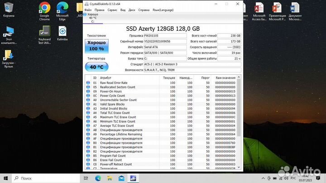Open the Keyboard Test Utility shortcut
The image size is (326, 183).
[x=44, y=34]
